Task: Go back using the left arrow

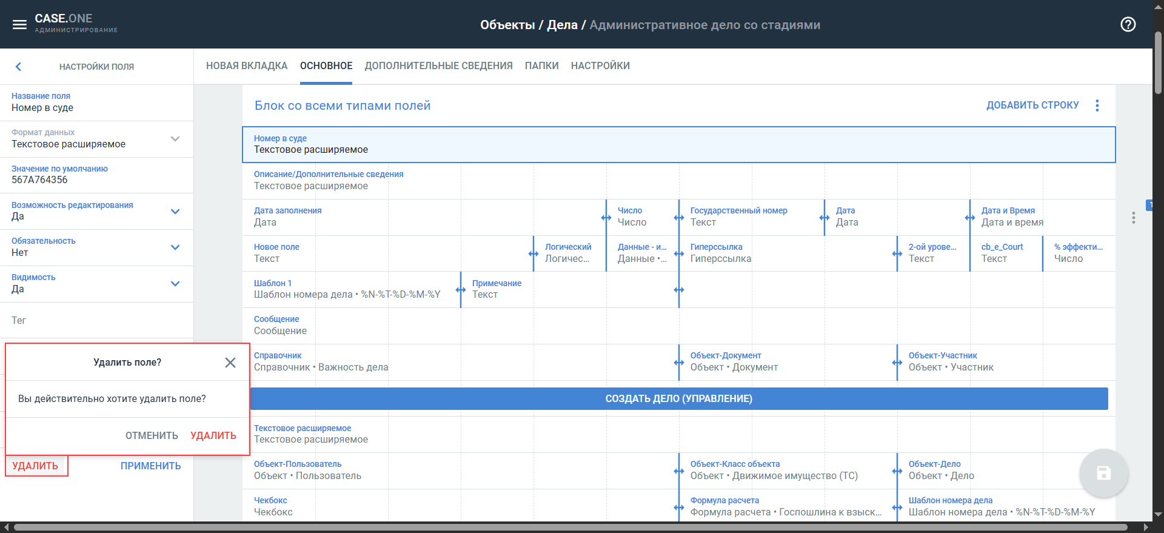Action: click(x=18, y=67)
